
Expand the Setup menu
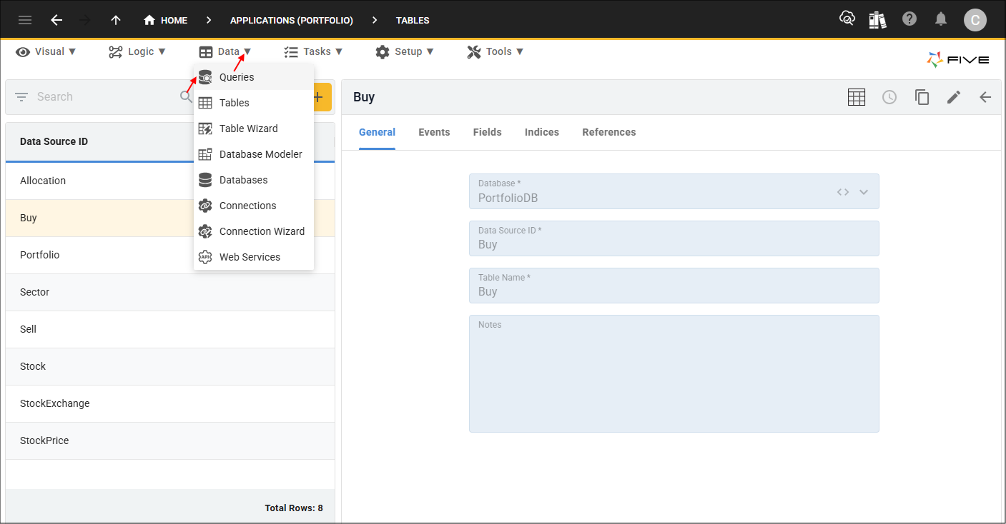point(405,51)
